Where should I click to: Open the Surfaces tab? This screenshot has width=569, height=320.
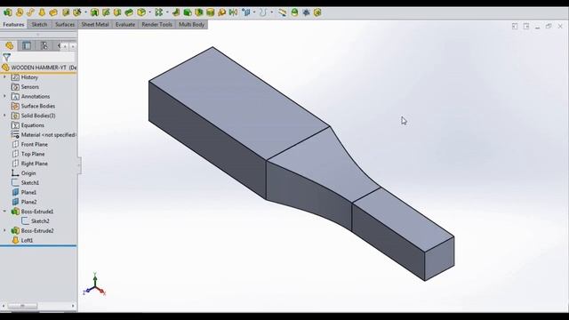(x=65, y=25)
